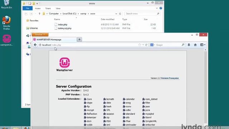
Task: Select testmysql.php file name
Action: pyautogui.click(x=64, y=28)
